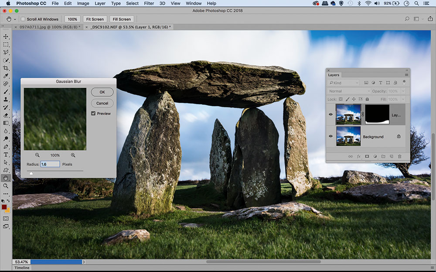Open the layer style fx menu
This screenshot has height=272, width=436.
point(359,157)
